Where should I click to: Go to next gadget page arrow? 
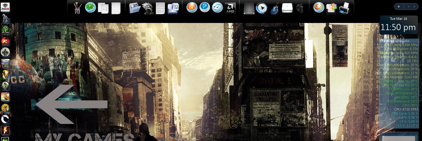[x=414, y=7]
